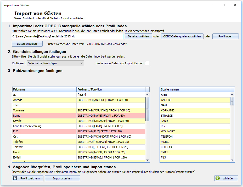
Task: Click SUBSTRING([TELEFON] FROM 1 FOR 25) cell
Action: (x=111, y=142)
